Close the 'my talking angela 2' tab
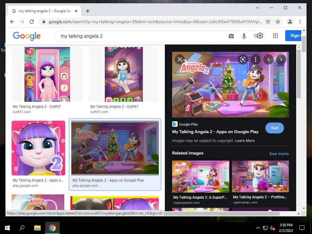 point(76,11)
